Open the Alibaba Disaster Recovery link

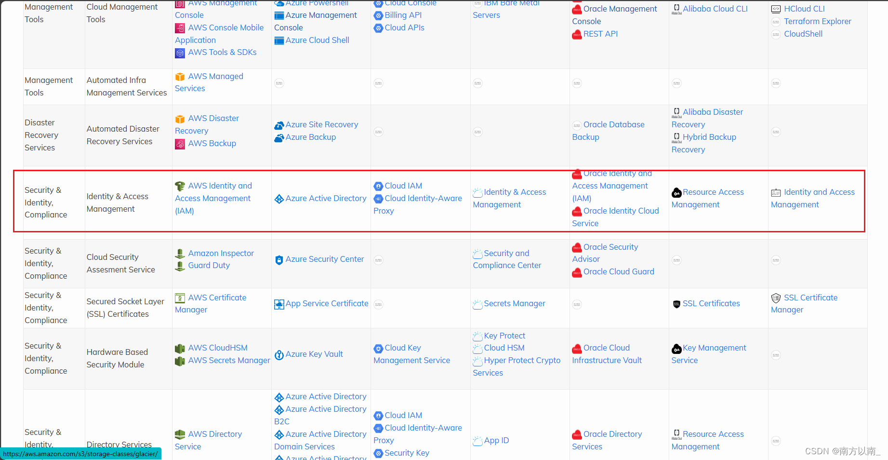click(x=707, y=118)
